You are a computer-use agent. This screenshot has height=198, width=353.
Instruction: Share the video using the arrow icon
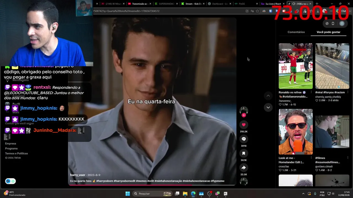click(244, 167)
